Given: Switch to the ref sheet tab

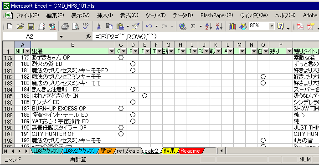Looking at the screenshot, I should [x=120, y=151].
